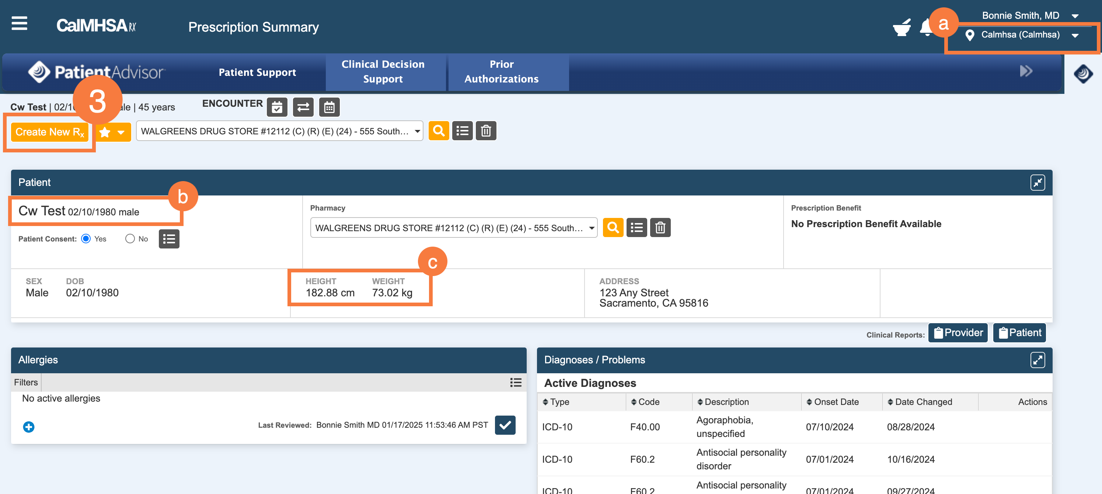Delete the pharmacy in Patient panel
The width and height of the screenshot is (1102, 494).
click(x=660, y=228)
